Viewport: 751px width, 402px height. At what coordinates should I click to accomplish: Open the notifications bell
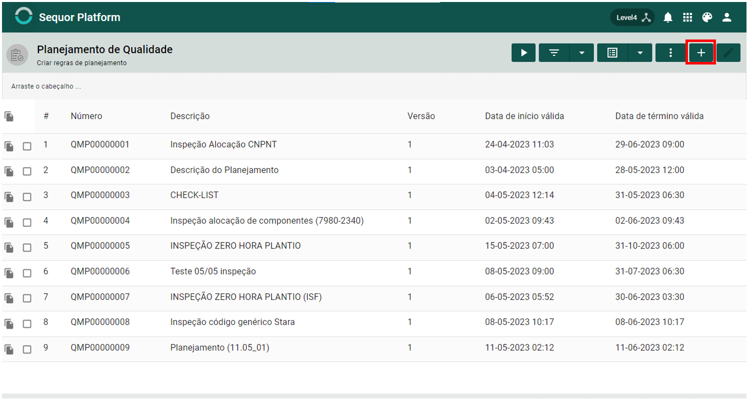point(668,17)
